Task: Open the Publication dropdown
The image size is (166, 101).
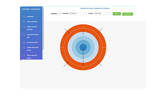Action: [59, 14]
